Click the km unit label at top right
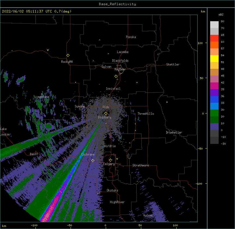The width and height of the screenshot is (235, 229). coord(203,11)
